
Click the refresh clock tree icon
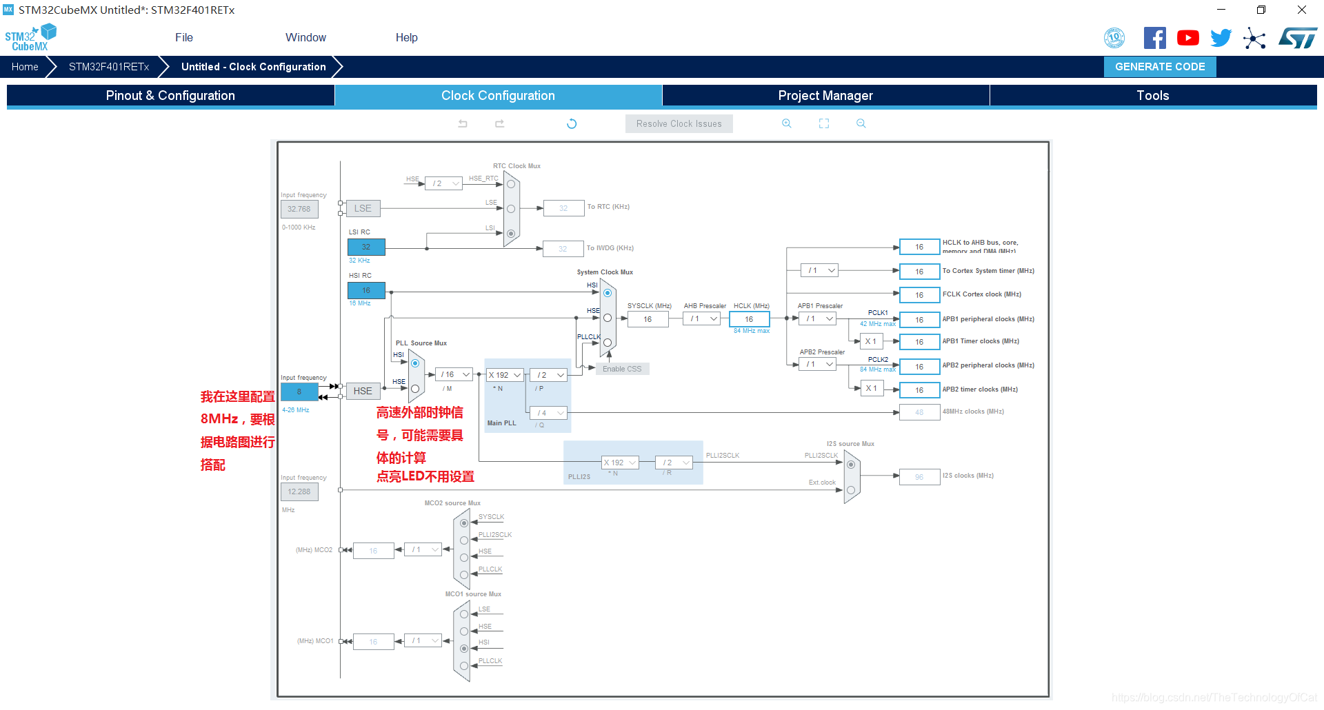click(x=572, y=123)
